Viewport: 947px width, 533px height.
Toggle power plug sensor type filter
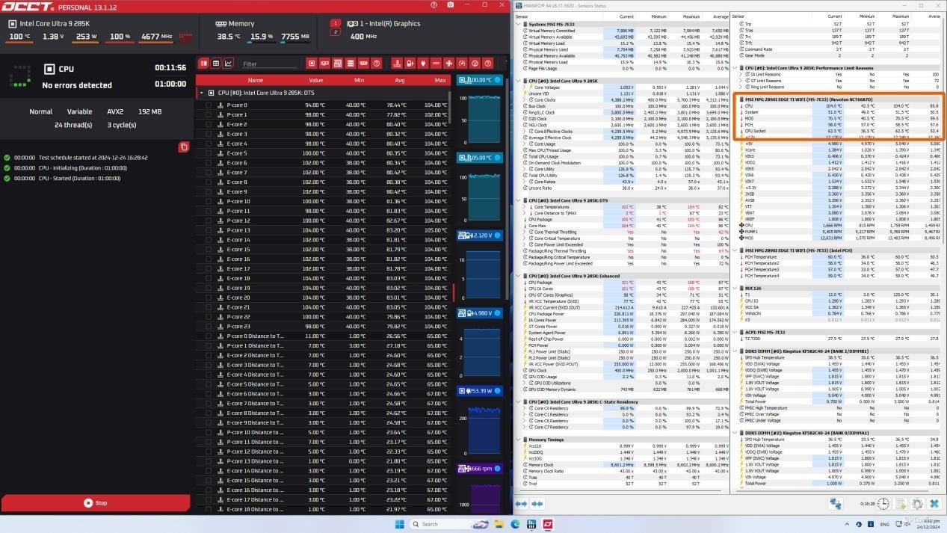coord(423,64)
